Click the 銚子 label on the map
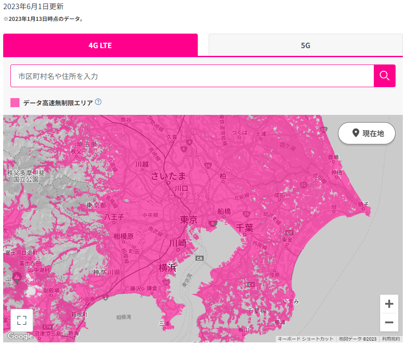This screenshot has height=346, width=406. point(363,204)
